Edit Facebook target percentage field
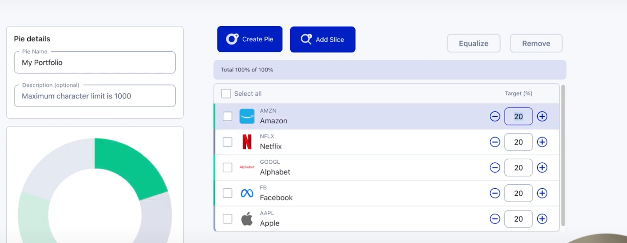 coord(518,193)
